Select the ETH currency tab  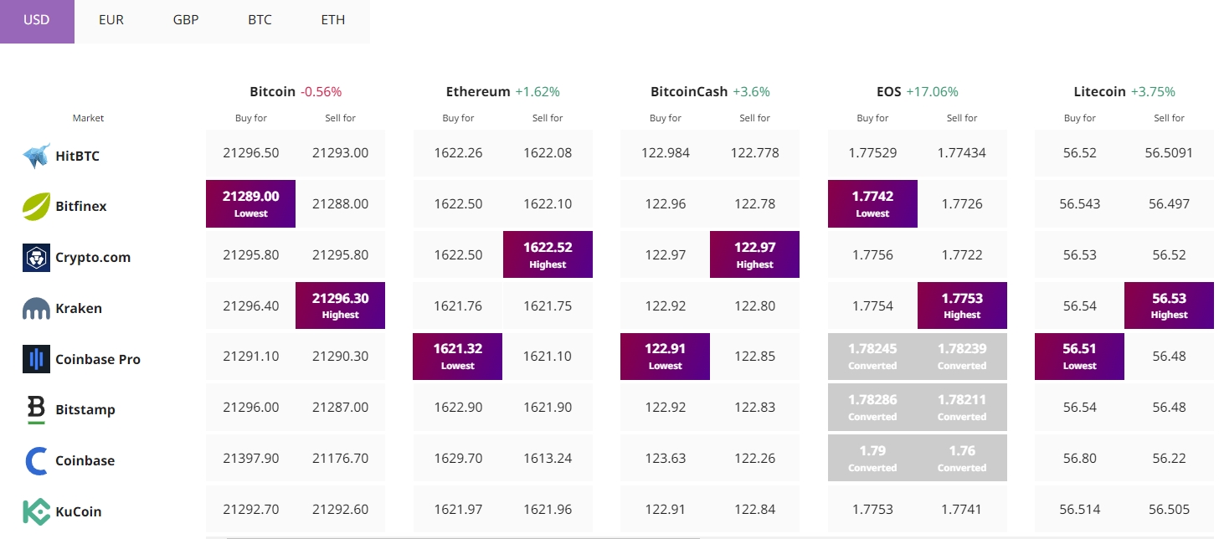[x=333, y=20]
